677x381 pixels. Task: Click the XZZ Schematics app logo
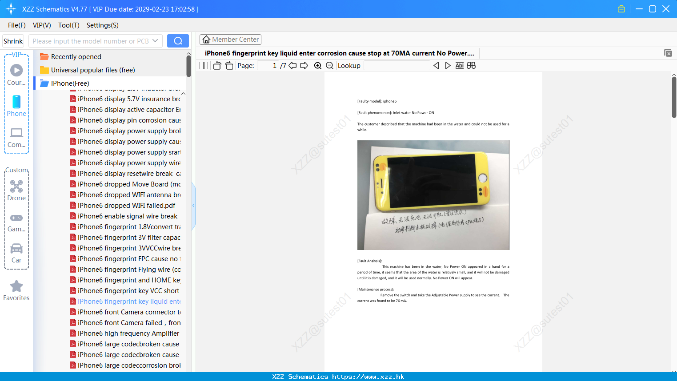(x=11, y=9)
